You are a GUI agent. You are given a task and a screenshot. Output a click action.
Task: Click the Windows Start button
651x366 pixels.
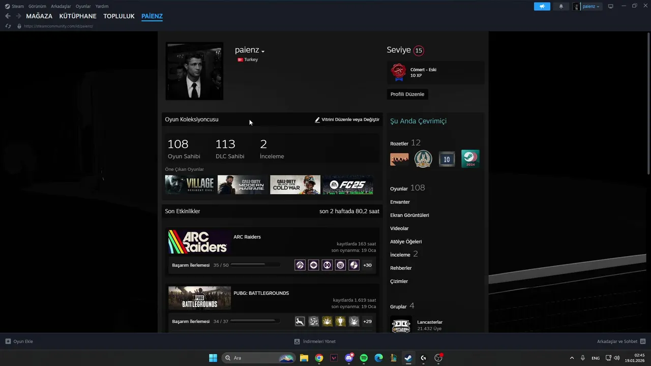[x=213, y=358]
